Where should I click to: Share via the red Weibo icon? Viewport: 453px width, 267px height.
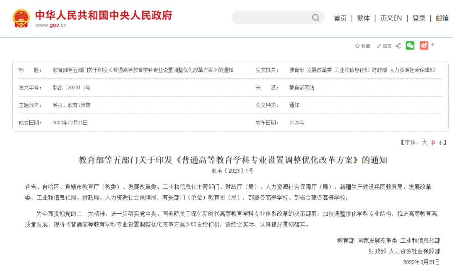[x=424, y=45]
